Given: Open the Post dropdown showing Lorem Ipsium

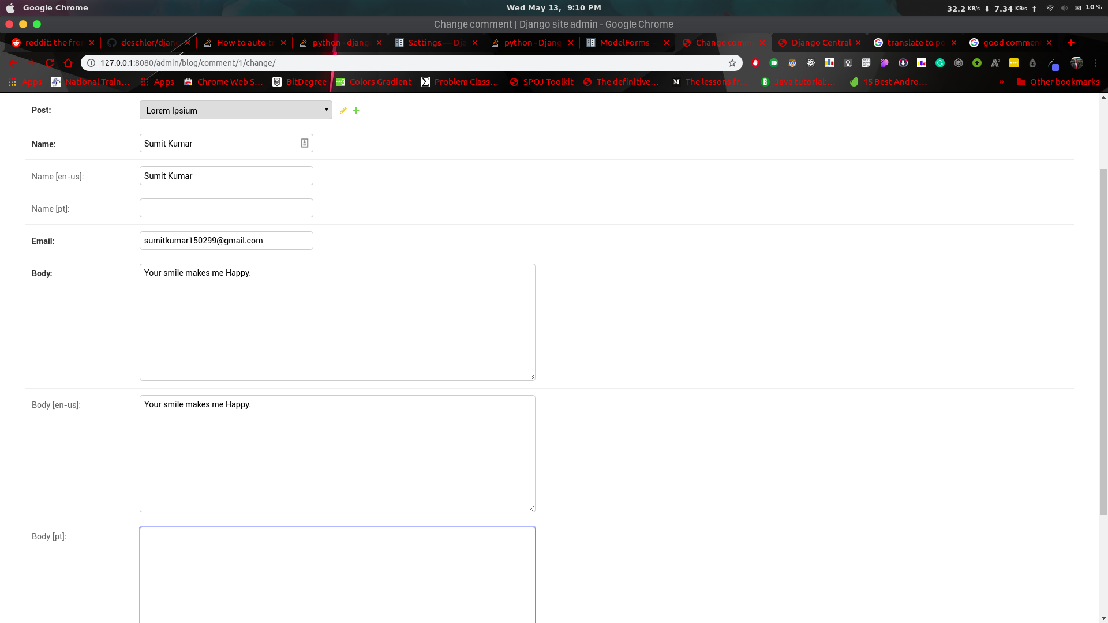Looking at the screenshot, I should pos(235,110).
